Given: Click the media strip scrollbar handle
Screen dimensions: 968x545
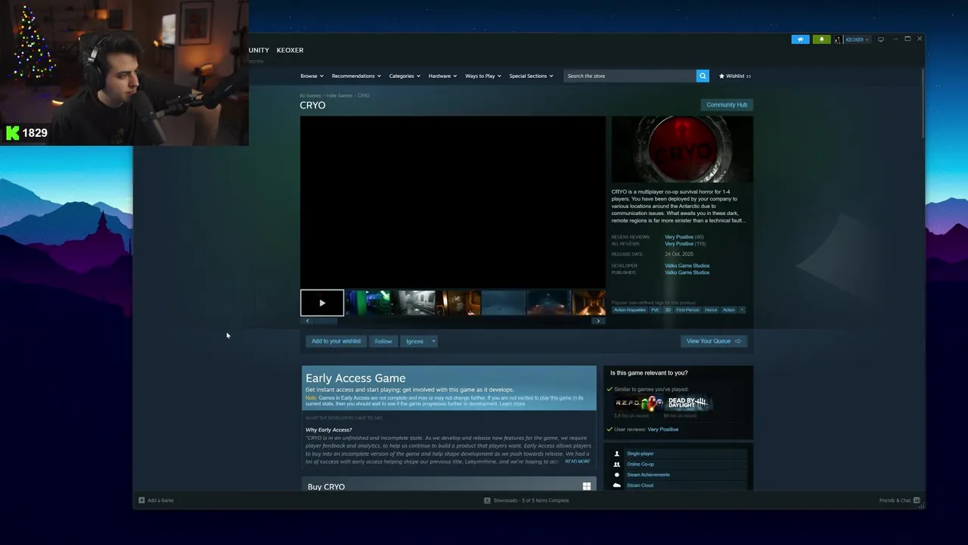Looking at the screenshot, I should pos(325,321).
